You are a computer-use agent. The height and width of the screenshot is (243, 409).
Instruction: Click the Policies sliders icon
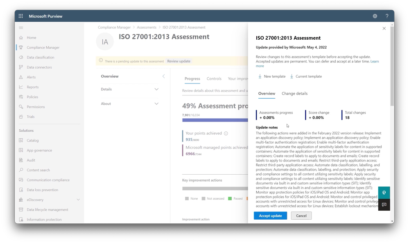(x=21, y=97)
